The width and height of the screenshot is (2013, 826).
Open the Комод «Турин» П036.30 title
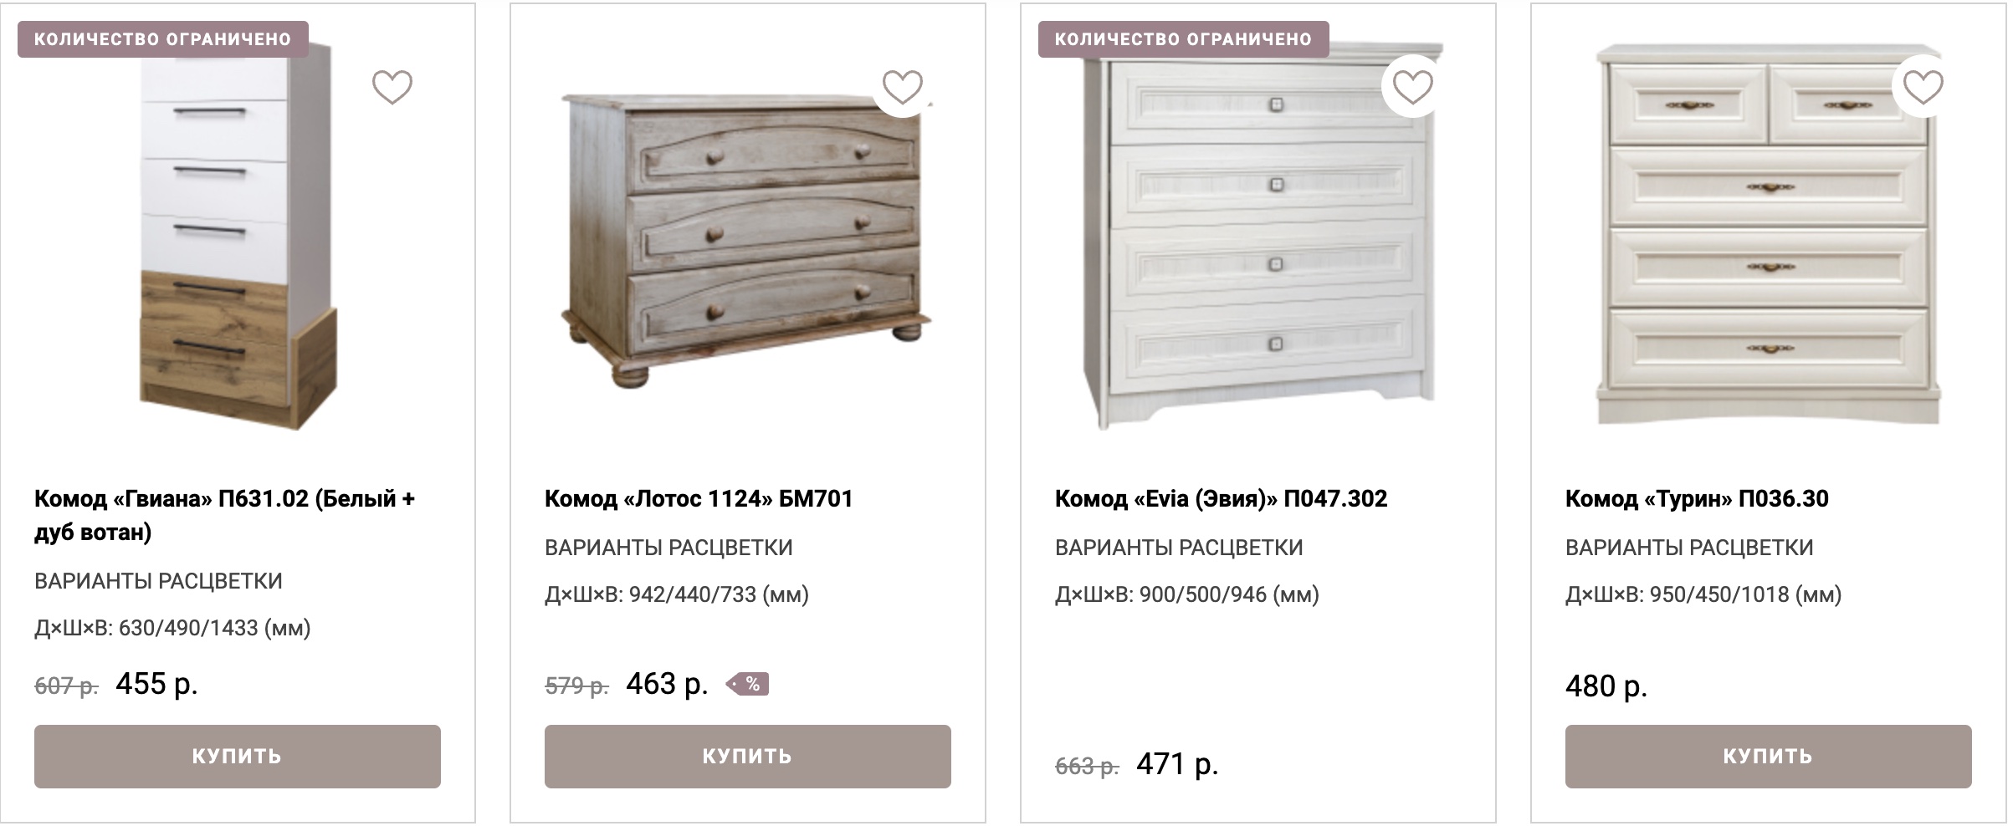(x=1697, y=499)
